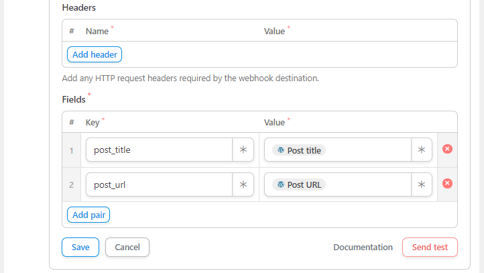The image size is (484, 273).
Task: Open merge tags for Post title value
Action: 422,150
